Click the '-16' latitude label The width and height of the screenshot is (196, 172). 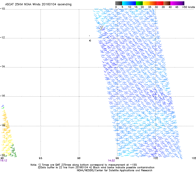click(x=2, y=96)
